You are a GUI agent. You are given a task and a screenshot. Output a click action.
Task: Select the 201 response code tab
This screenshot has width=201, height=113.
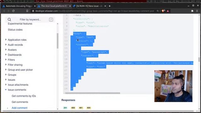click(x=65, y=108)
